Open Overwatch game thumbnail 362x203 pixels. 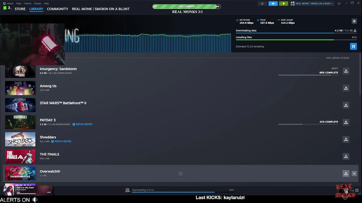(20, 173)
